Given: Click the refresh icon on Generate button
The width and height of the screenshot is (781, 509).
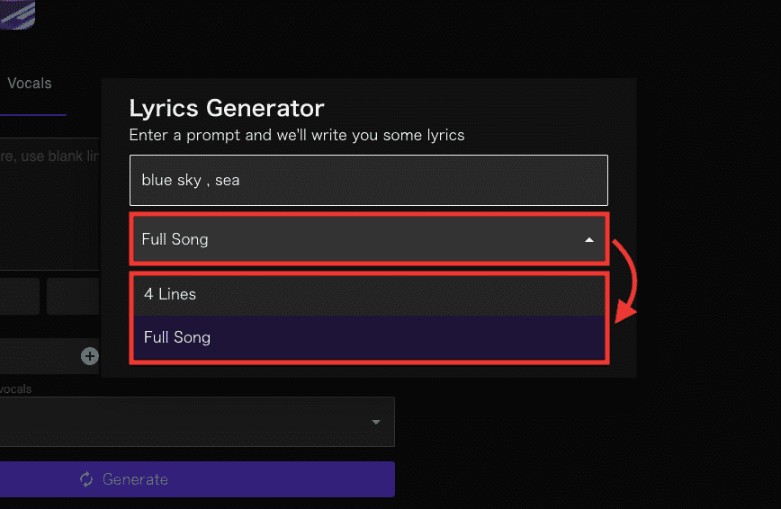Looking at the screenshot, I should click(x=86, y=479).
